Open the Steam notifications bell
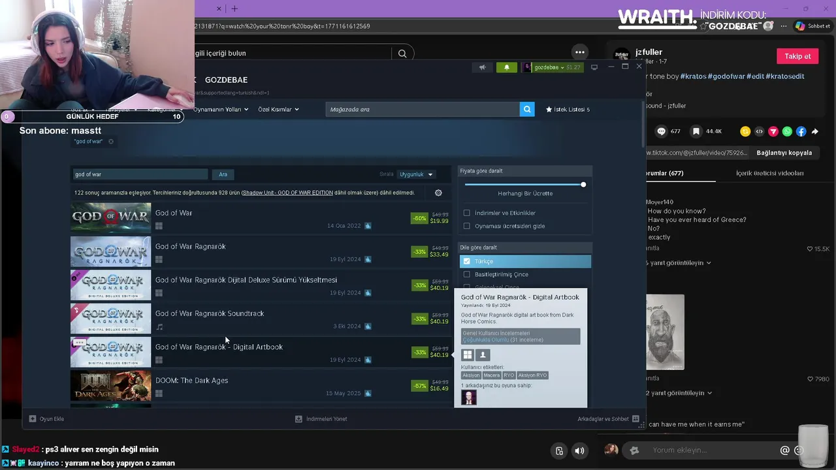Screen dimensions: 836x470 coord(507,67)
